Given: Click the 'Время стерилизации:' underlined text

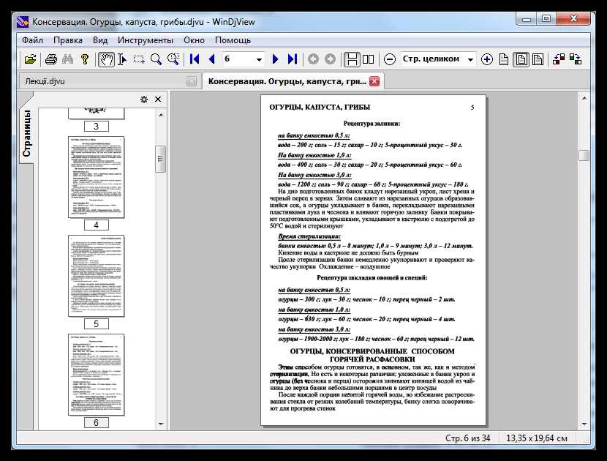Looking at the screenshot, I should click(x=309, y=236).
